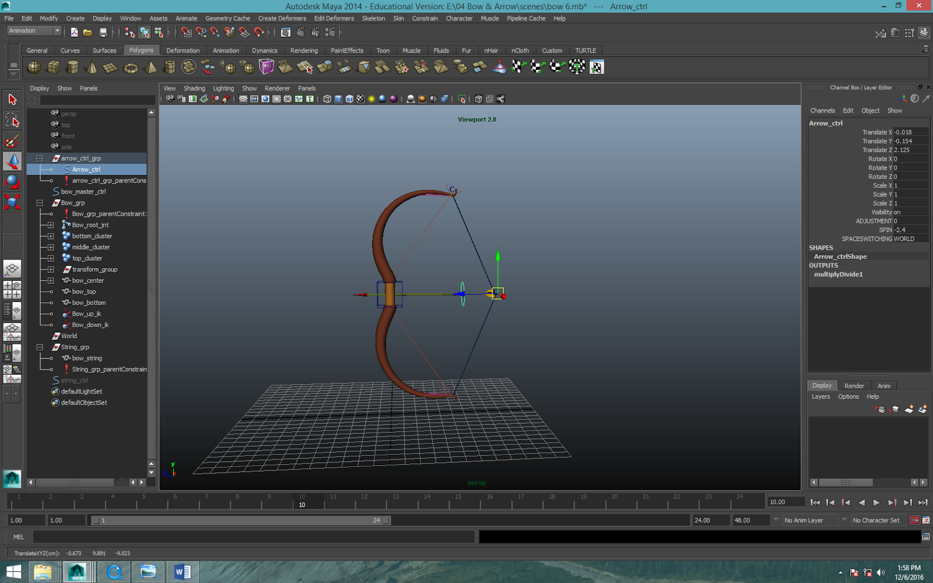Image resolution: width=933 pixels, height=583 pixels.
Task: Toggle the X-ray display cube icon
Action: click(x=479, y=99)
